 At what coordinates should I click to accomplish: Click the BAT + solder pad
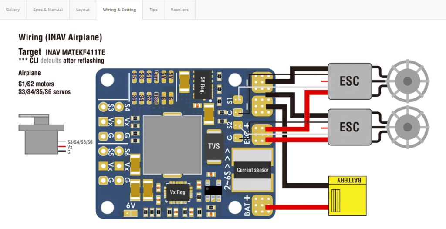tap(261, 205)
